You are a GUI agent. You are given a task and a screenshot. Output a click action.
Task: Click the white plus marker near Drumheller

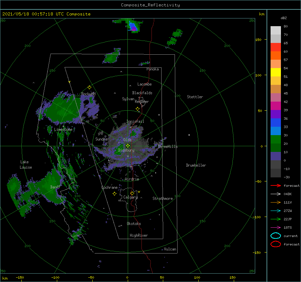tap(189, 135)
